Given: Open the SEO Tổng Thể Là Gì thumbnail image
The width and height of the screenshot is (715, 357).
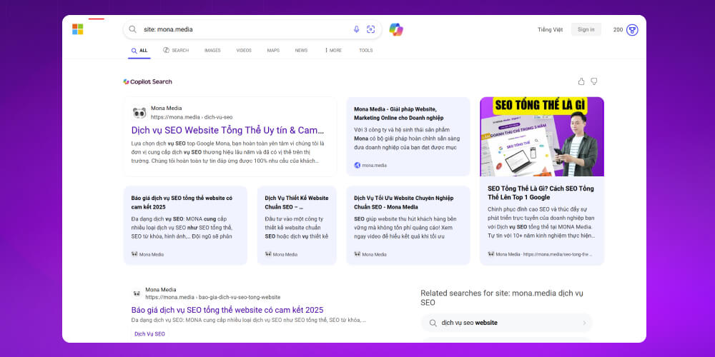Looking at the screenshot, I should [x=542, y=136].
